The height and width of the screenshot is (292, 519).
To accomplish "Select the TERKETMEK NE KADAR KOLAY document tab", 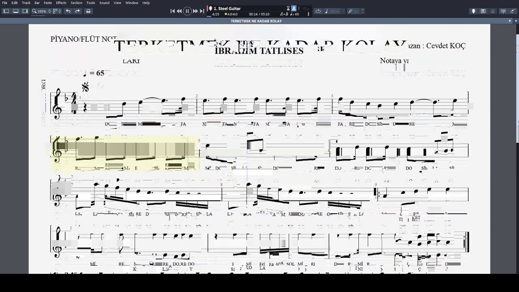I will 256,21.
